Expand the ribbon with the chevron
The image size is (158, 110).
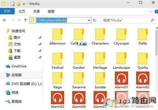151,12
